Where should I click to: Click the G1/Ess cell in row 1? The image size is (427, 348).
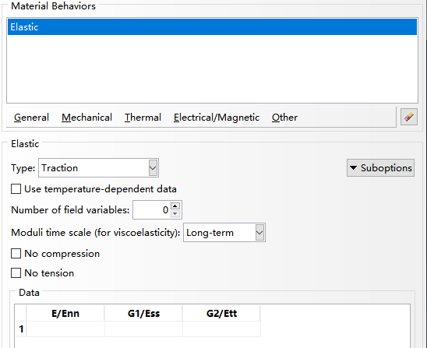(x=143, y=329)
